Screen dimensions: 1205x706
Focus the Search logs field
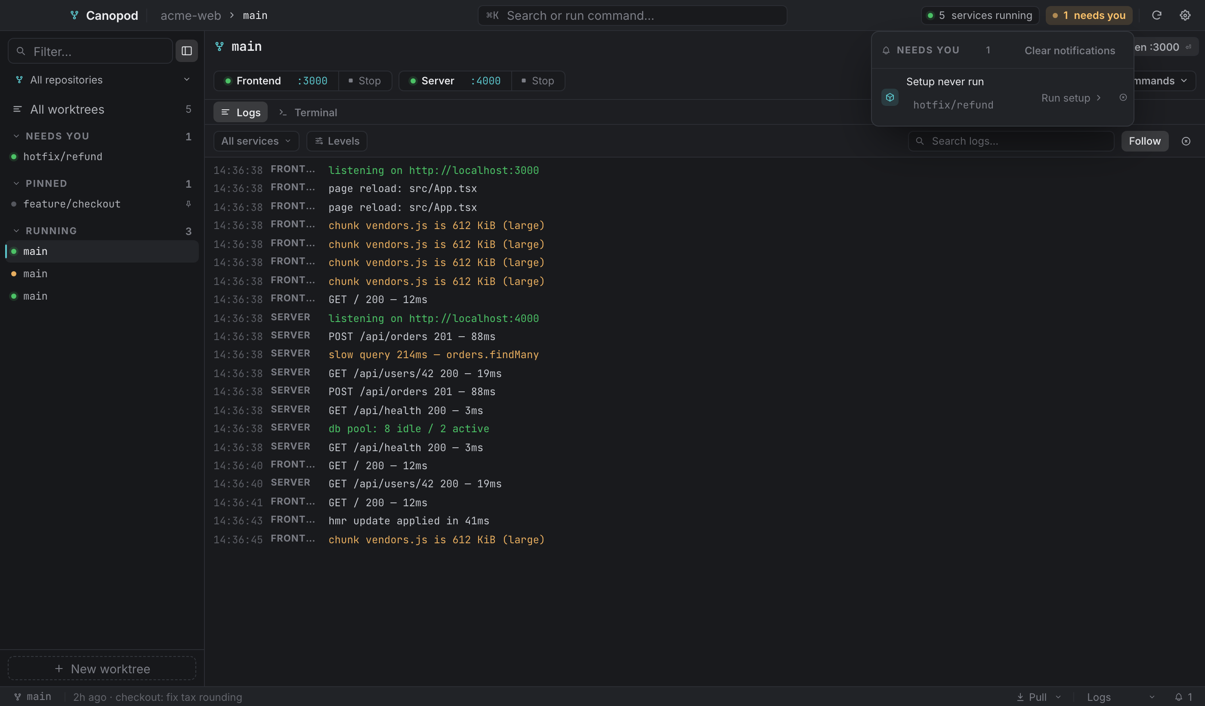pyautogui.click(x=1010, y=141)
